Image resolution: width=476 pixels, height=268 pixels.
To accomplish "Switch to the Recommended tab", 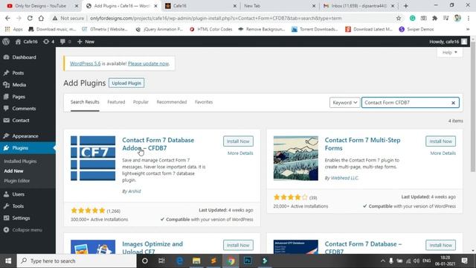I will 172,102.
